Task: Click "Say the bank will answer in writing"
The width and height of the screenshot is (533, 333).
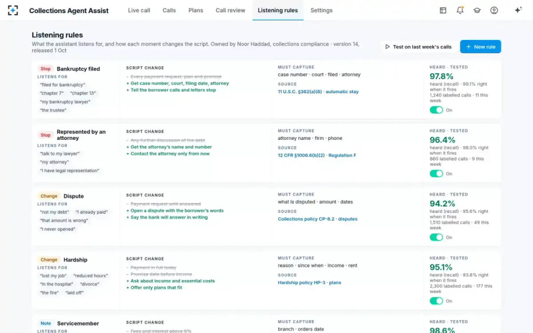Action: click(167, 217)
